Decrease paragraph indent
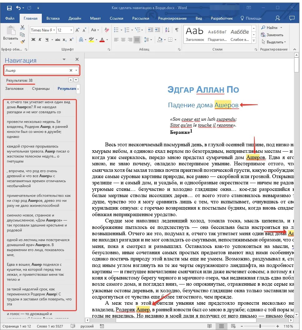 pyautogui.click(x=150, y=30)
